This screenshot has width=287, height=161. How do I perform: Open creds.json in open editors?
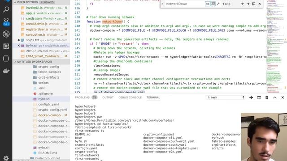[41, 18]
